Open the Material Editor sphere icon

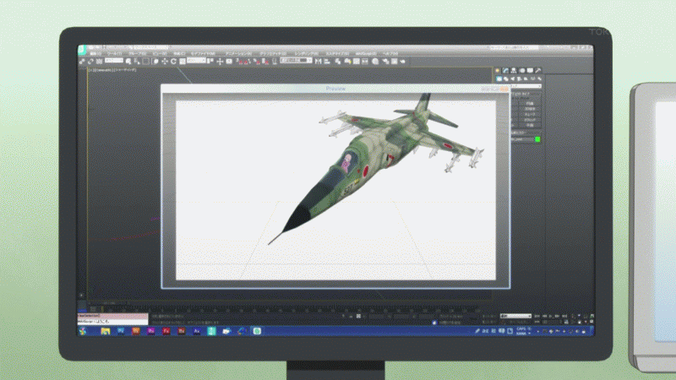coord(375,61)
